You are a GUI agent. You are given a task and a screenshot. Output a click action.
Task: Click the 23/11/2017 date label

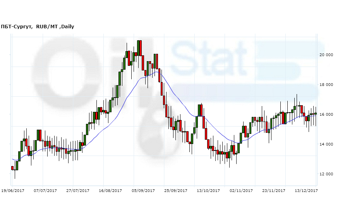point(273,190)
